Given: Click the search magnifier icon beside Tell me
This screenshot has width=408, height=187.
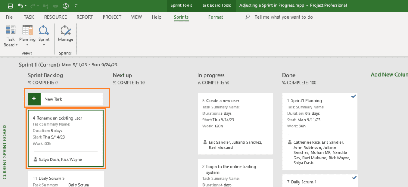Looking at the screenshot, I should [247, 17].
